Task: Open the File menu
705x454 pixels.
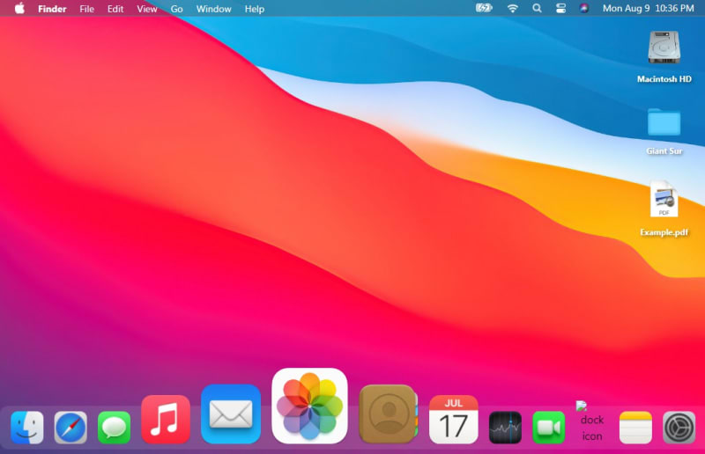Action: point(86,9)
